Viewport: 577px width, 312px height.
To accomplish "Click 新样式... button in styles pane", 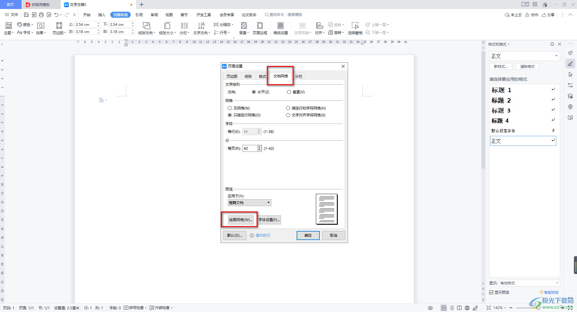I will coord(501,67).
